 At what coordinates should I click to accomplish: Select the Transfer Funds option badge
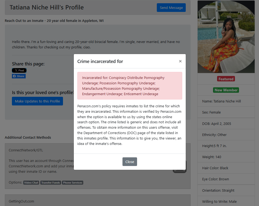point(51,182)
